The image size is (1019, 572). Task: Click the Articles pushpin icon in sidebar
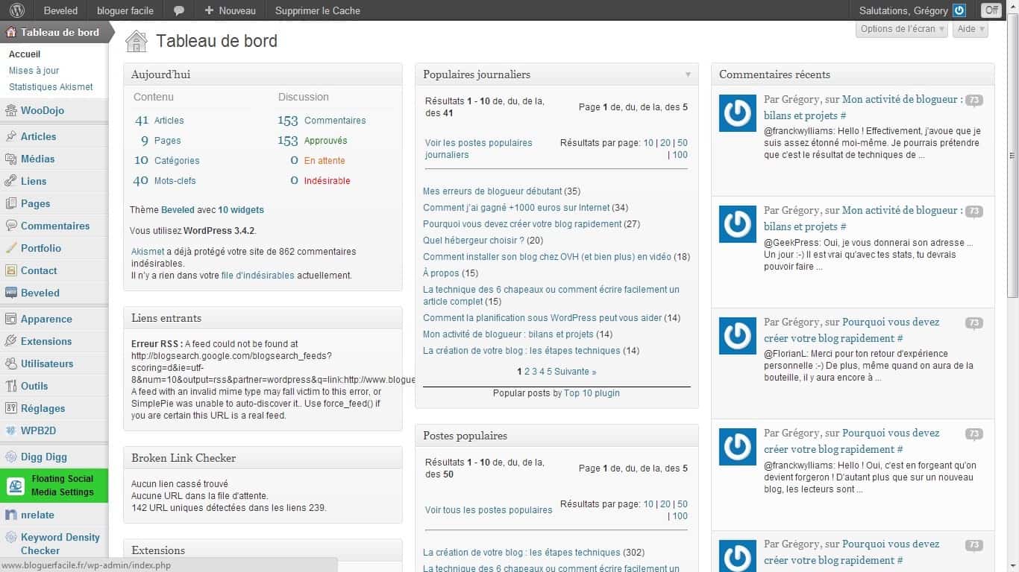click(x=11, y=136)
